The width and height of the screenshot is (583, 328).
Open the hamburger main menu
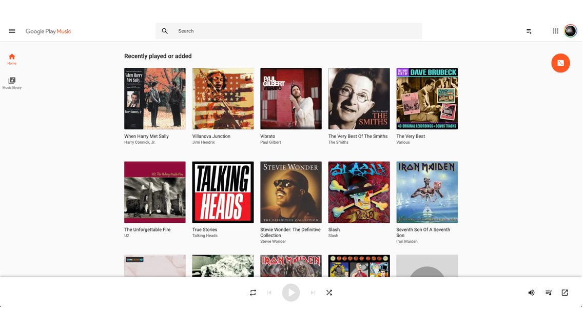[x=12, y=31]
